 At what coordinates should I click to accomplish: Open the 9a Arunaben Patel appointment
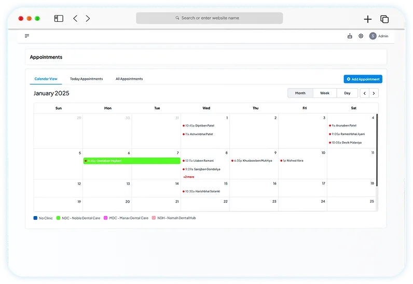point(342,125)
